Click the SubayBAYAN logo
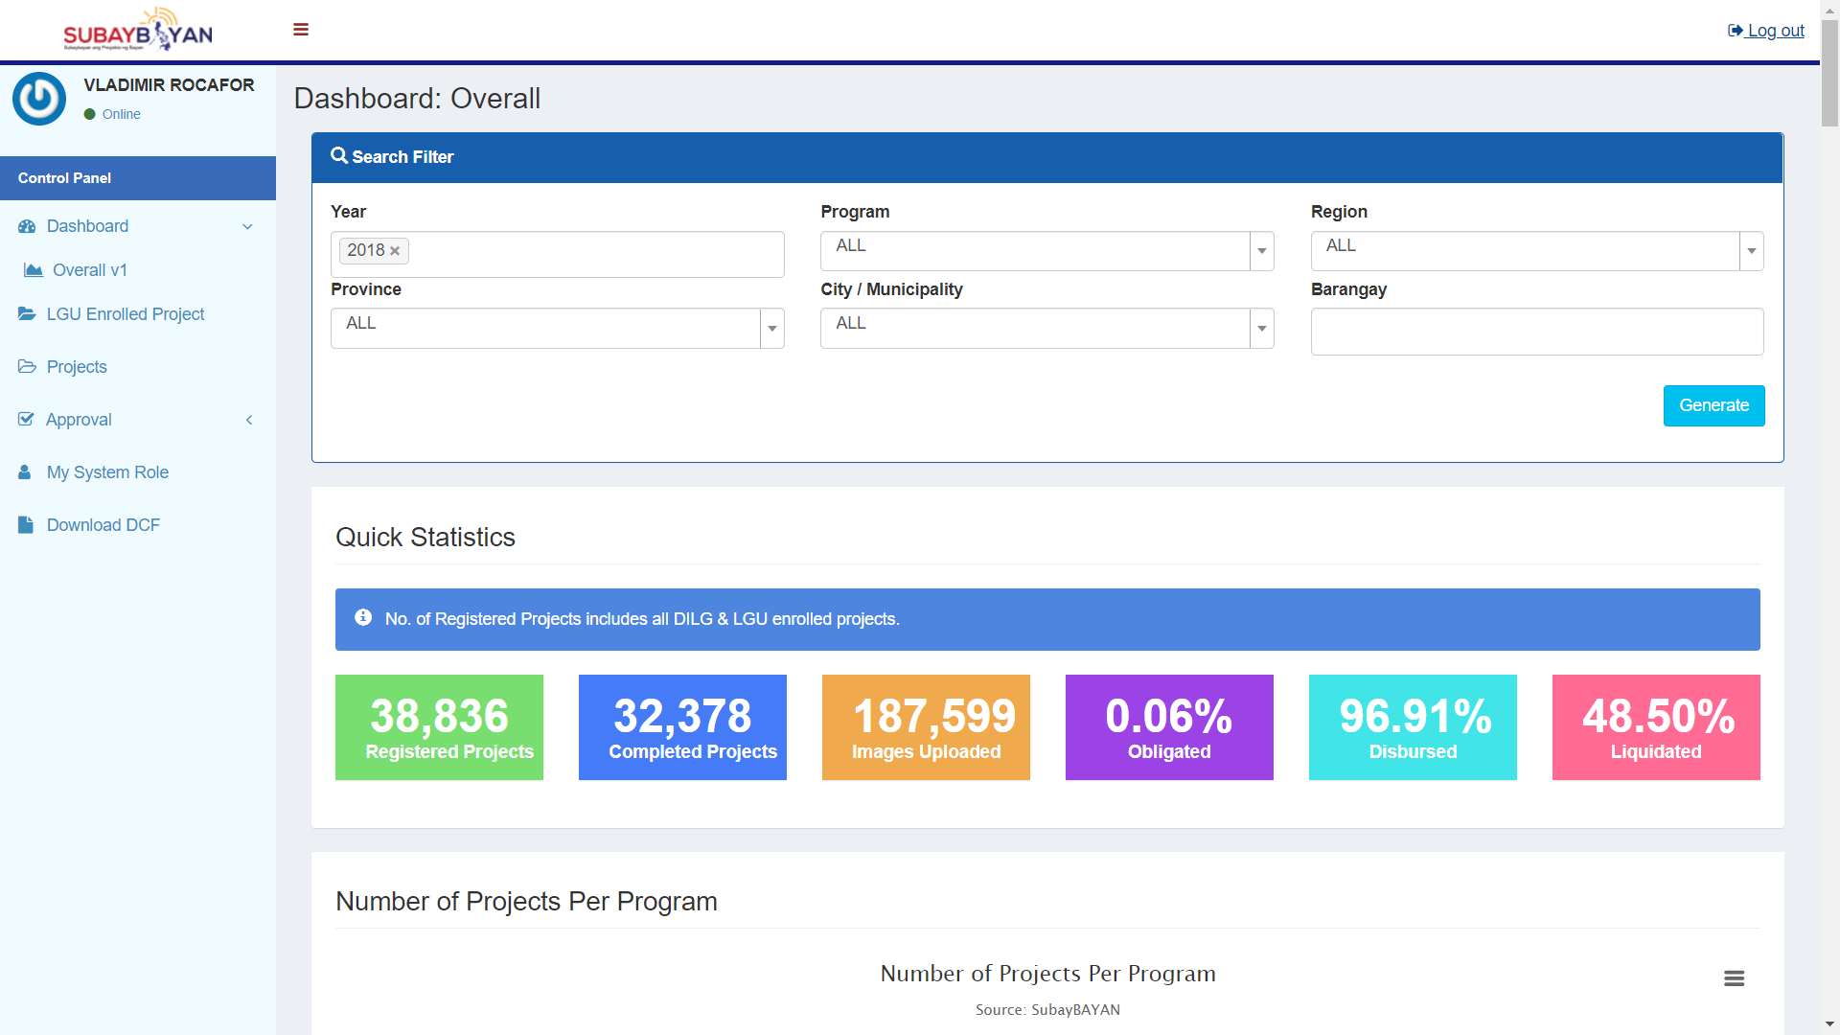The height and width of the screenshot is (1035, 1840). [x=138, y=30]
